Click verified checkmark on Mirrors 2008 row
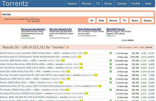This screenshot has width=156, height=101. pyautogui.click(x=110, y=83)
